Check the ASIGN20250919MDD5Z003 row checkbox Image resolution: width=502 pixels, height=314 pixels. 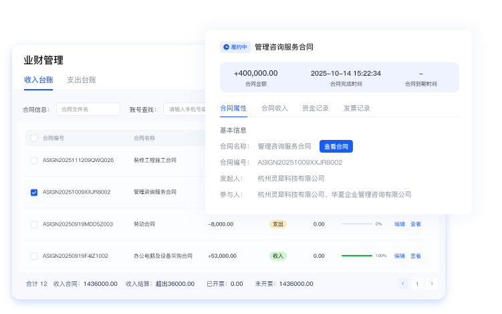34,224
